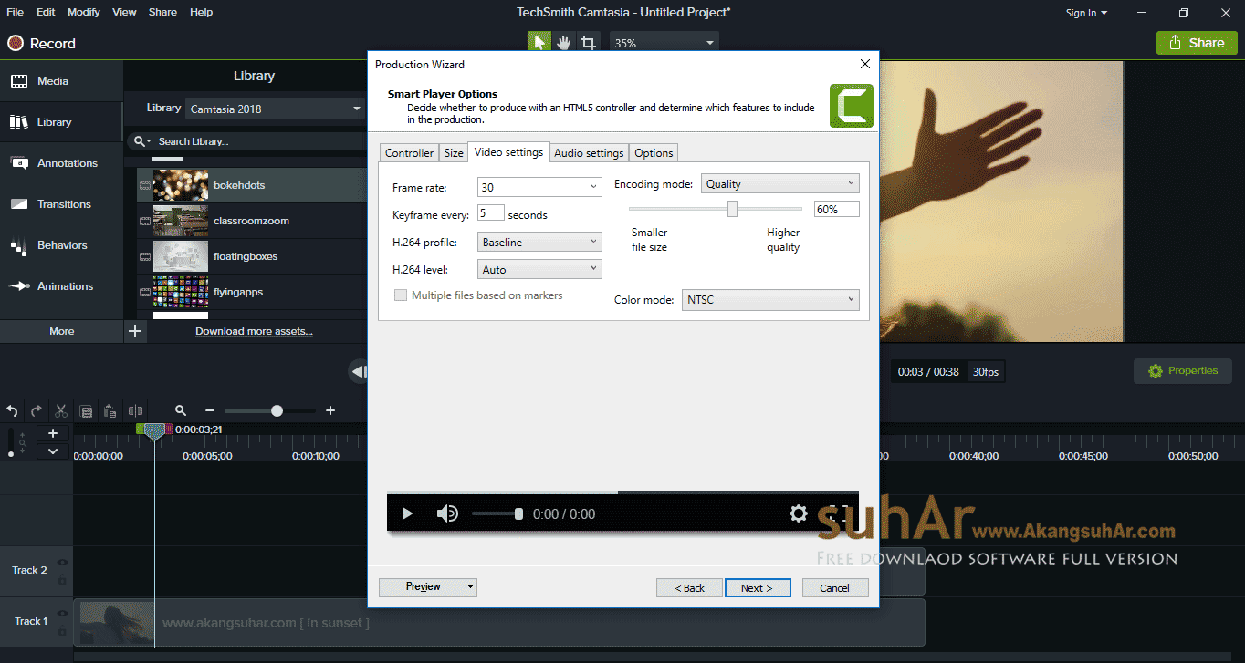Adjust the Smart Player volume slider
This screenshot has height=663, width=1245.
[x=518, y=514]
